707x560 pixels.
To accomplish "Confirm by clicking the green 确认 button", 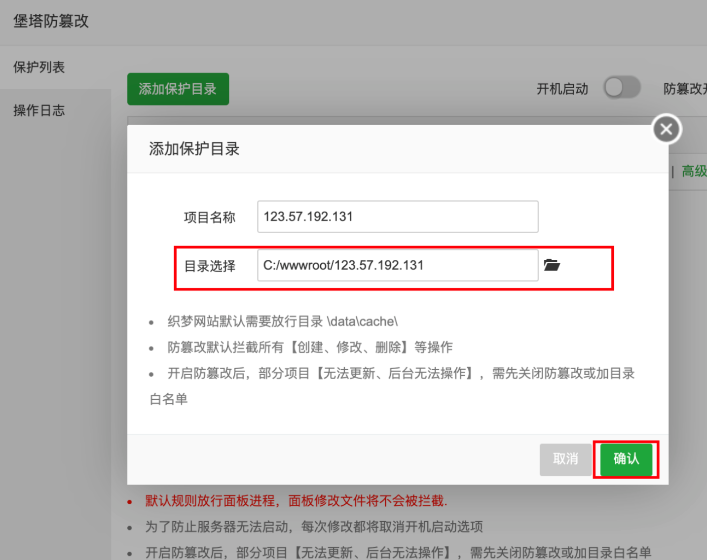I will coord(626,459).
